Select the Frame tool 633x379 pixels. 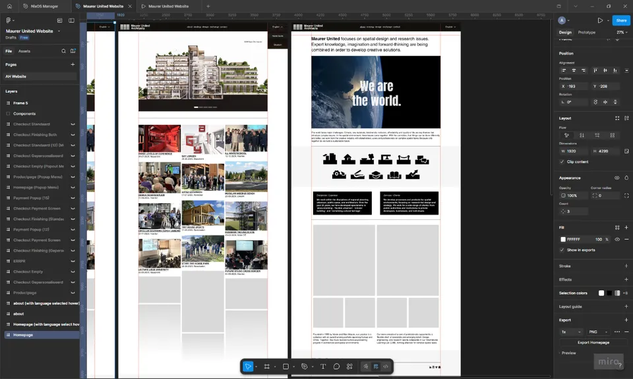(267, 366)
